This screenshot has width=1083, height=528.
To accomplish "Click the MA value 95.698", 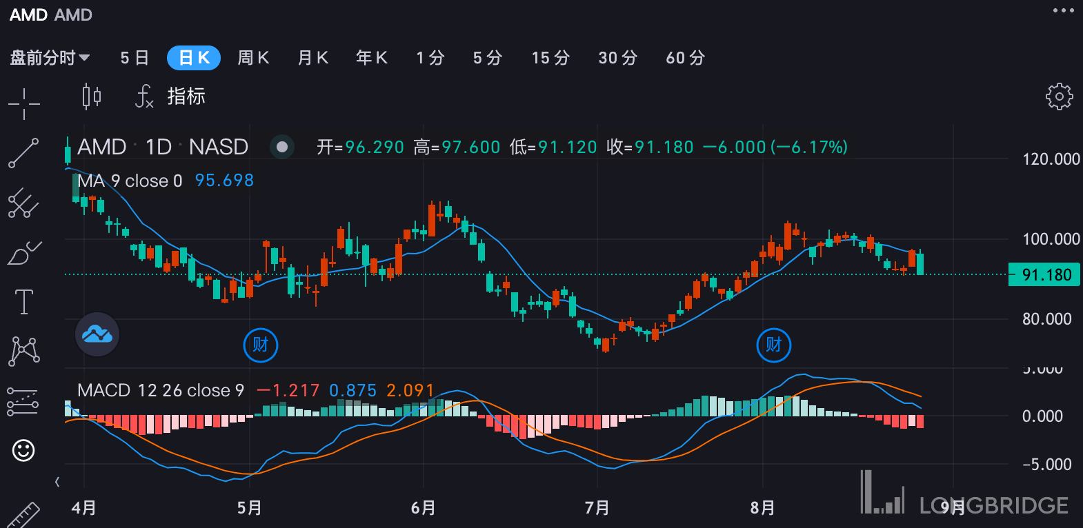I will click(x=224, y=181).
